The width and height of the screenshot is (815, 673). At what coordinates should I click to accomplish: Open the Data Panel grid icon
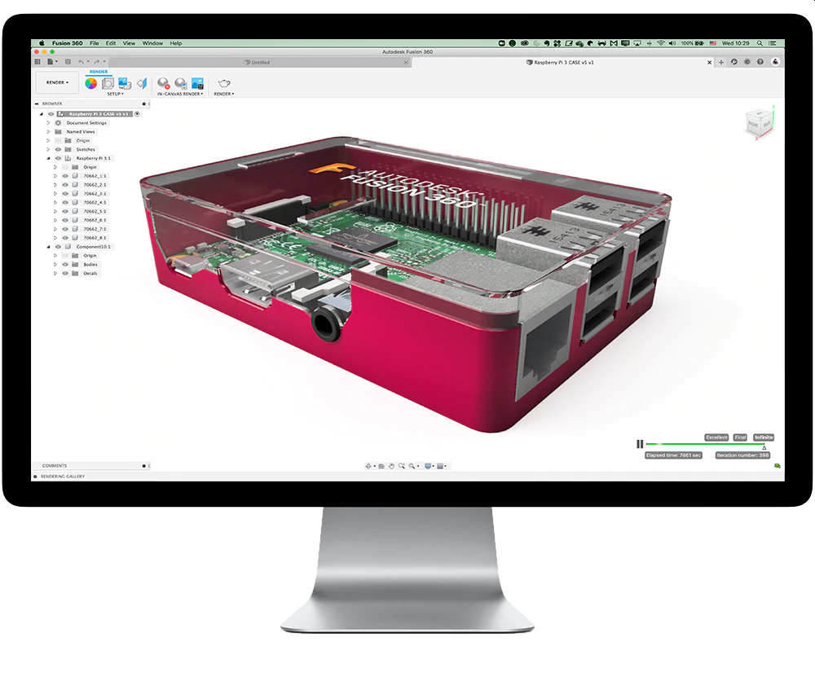(37, 62)
